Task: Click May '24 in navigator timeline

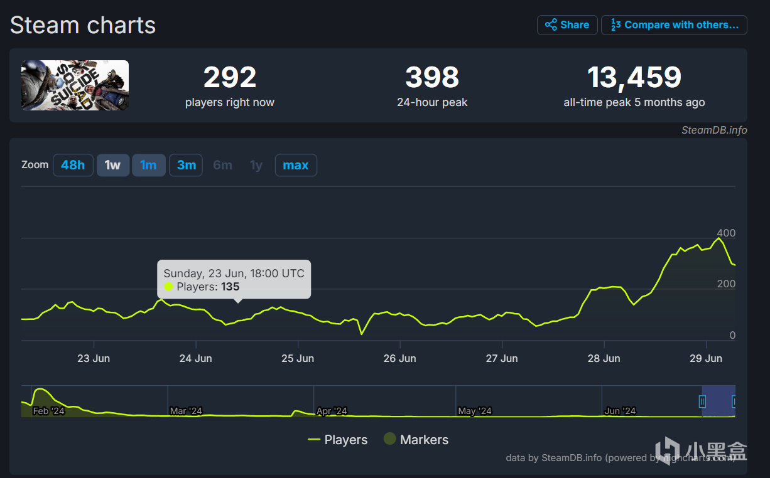Action: (474, 411)
